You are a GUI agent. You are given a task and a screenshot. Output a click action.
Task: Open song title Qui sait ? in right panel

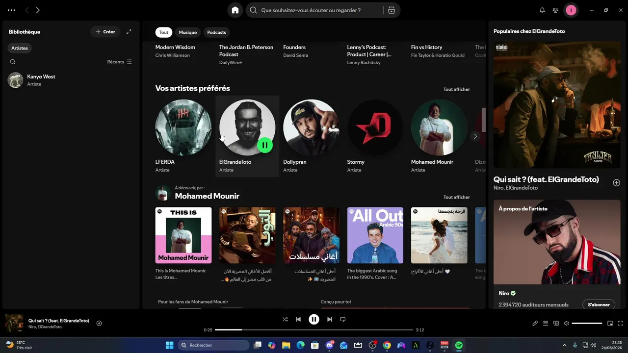point(546,179)
